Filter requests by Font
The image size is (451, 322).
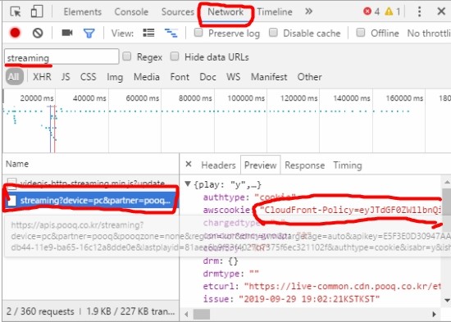180,77
